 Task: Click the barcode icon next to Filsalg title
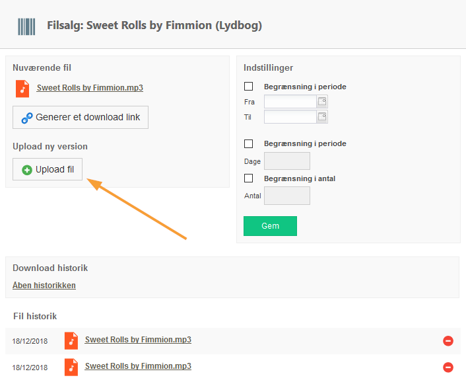click(x=26, y=26)
